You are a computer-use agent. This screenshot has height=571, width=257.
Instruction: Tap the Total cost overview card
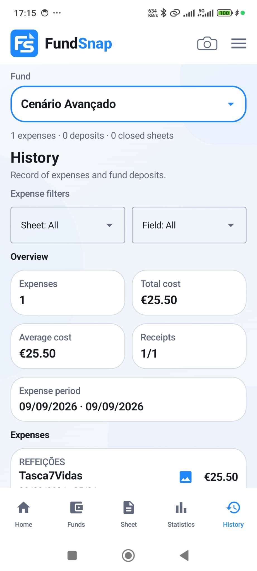click(189, 292)
